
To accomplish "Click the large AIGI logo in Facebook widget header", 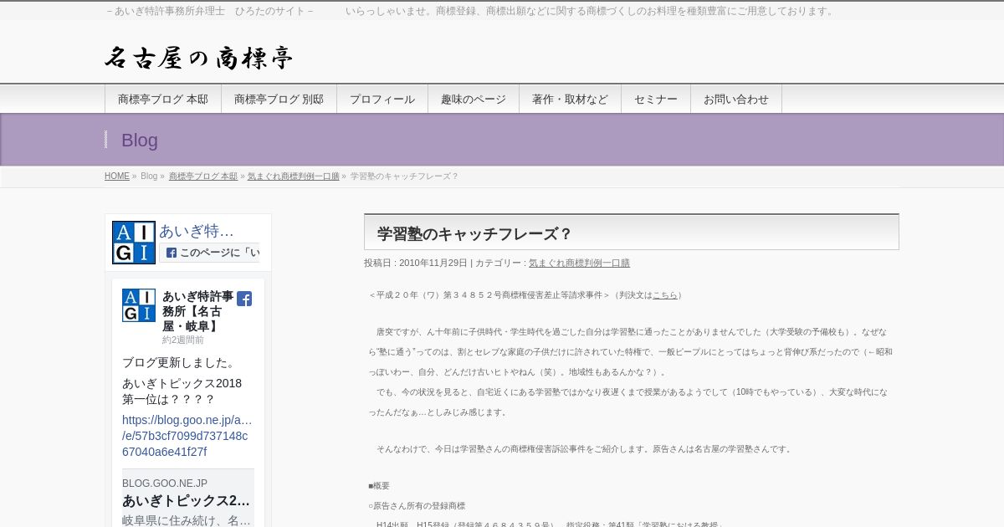I will click(134, 243).
